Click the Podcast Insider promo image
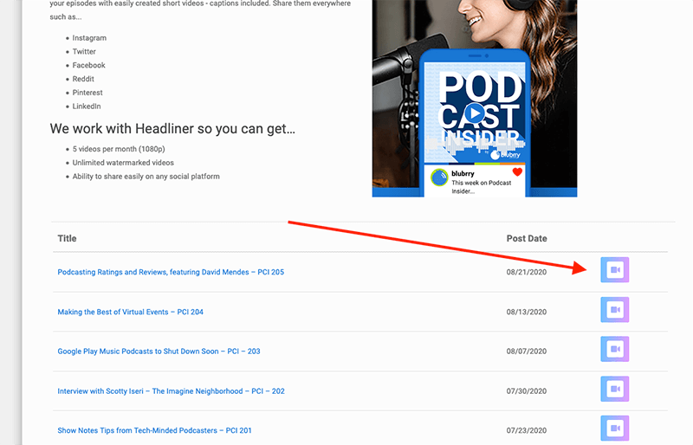Screen dimensions: 693x445 point(474,98)
